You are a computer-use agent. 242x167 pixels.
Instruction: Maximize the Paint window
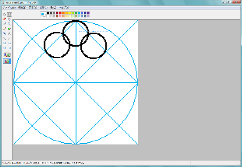pyautogui.click(x=230, y=2)
